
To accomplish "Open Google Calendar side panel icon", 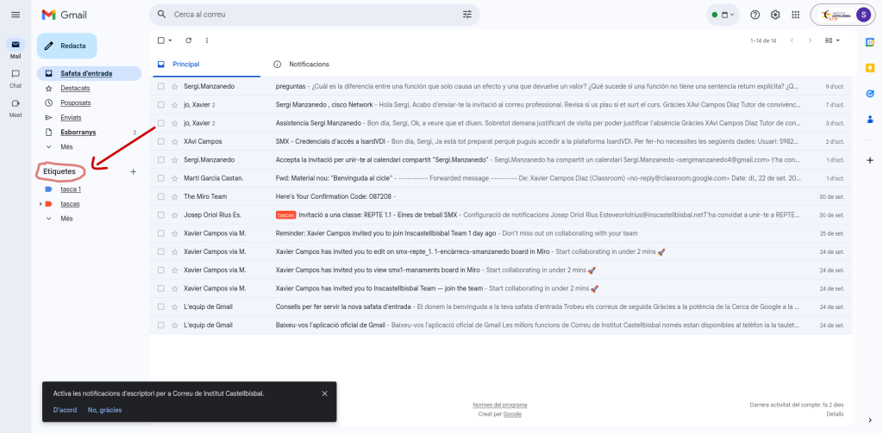I will pyautogui.click(x=870, y=42).
